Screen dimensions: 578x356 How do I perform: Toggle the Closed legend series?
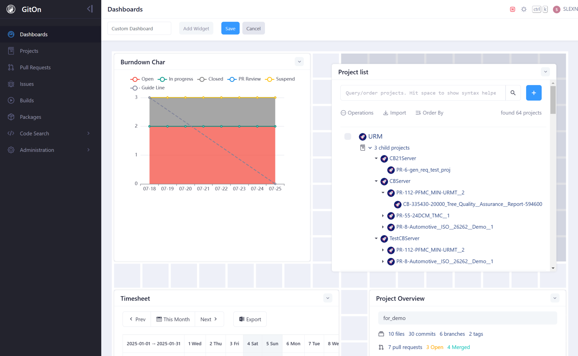pos(210,79)
